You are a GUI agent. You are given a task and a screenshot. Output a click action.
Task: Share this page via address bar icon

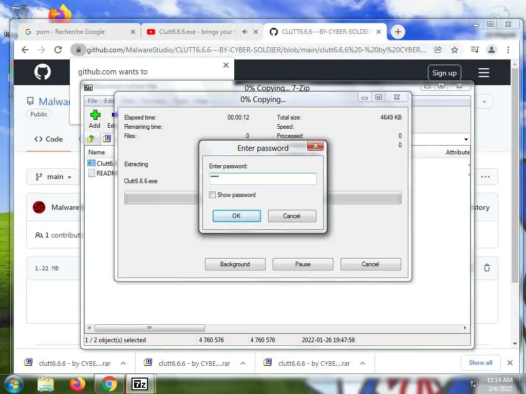coord(438,50)
